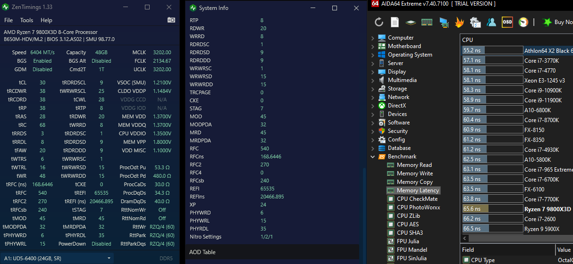Click the MEM VDD value 1.3700V

(x=162, y=116)
